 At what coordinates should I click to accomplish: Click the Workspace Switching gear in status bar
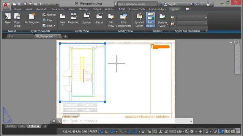(192, 131)
